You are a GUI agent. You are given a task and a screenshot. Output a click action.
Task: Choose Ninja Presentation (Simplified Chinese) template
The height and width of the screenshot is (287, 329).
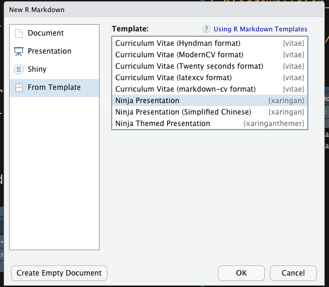click(210, 112)
